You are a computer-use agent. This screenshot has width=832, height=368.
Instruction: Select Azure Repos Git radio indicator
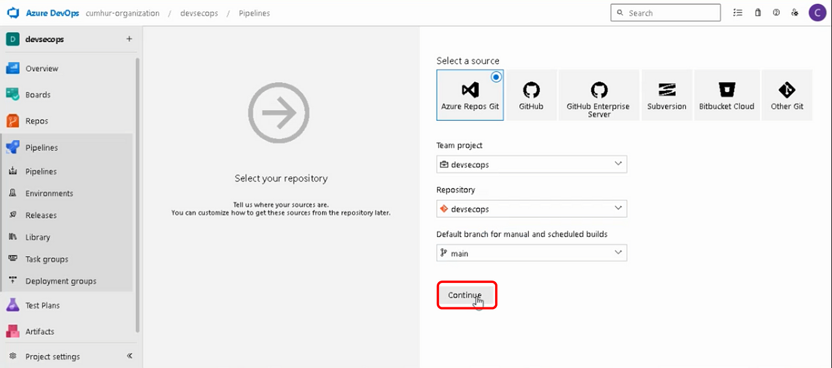[x=496, y=77]
